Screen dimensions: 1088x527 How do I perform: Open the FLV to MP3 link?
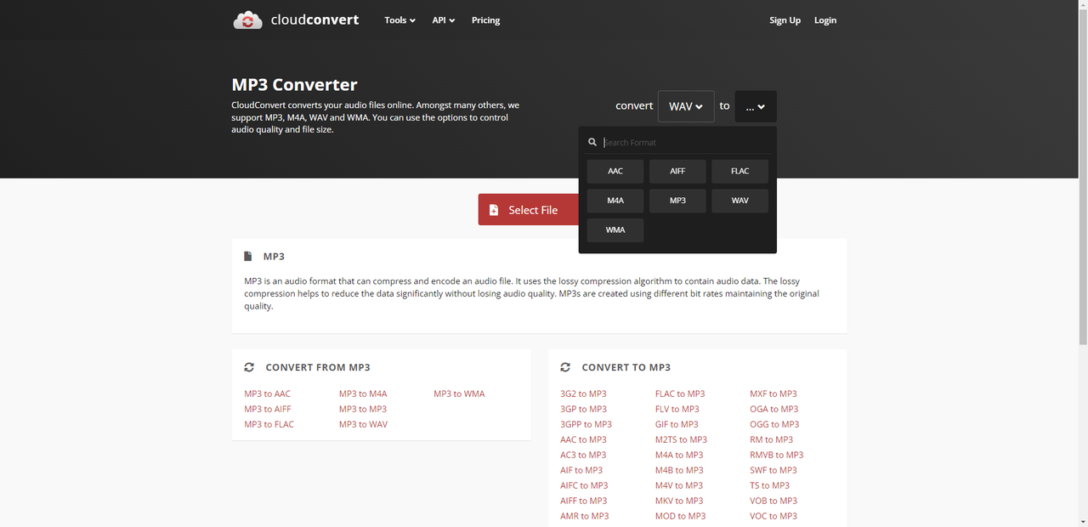pos(677,409)
